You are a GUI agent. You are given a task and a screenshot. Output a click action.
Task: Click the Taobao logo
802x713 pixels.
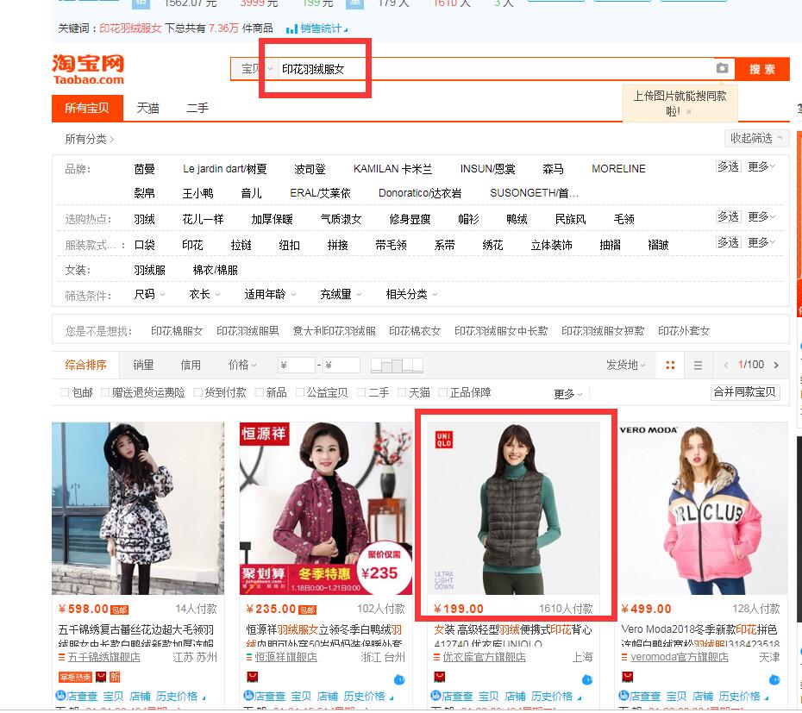click(88, 70)
